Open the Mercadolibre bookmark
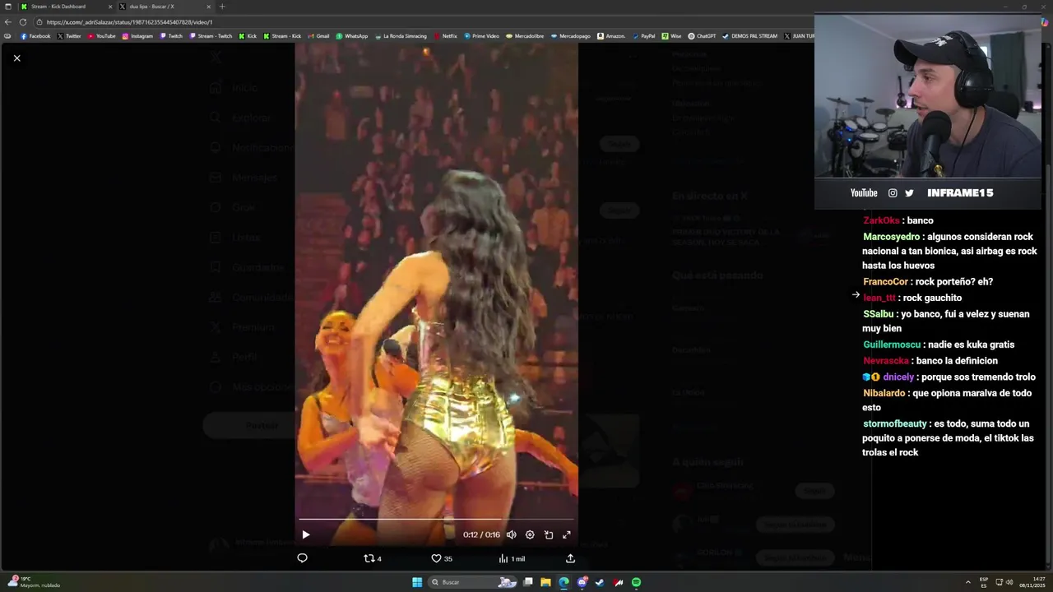Viewport: 1053px width, 592px height. point(525,36)
